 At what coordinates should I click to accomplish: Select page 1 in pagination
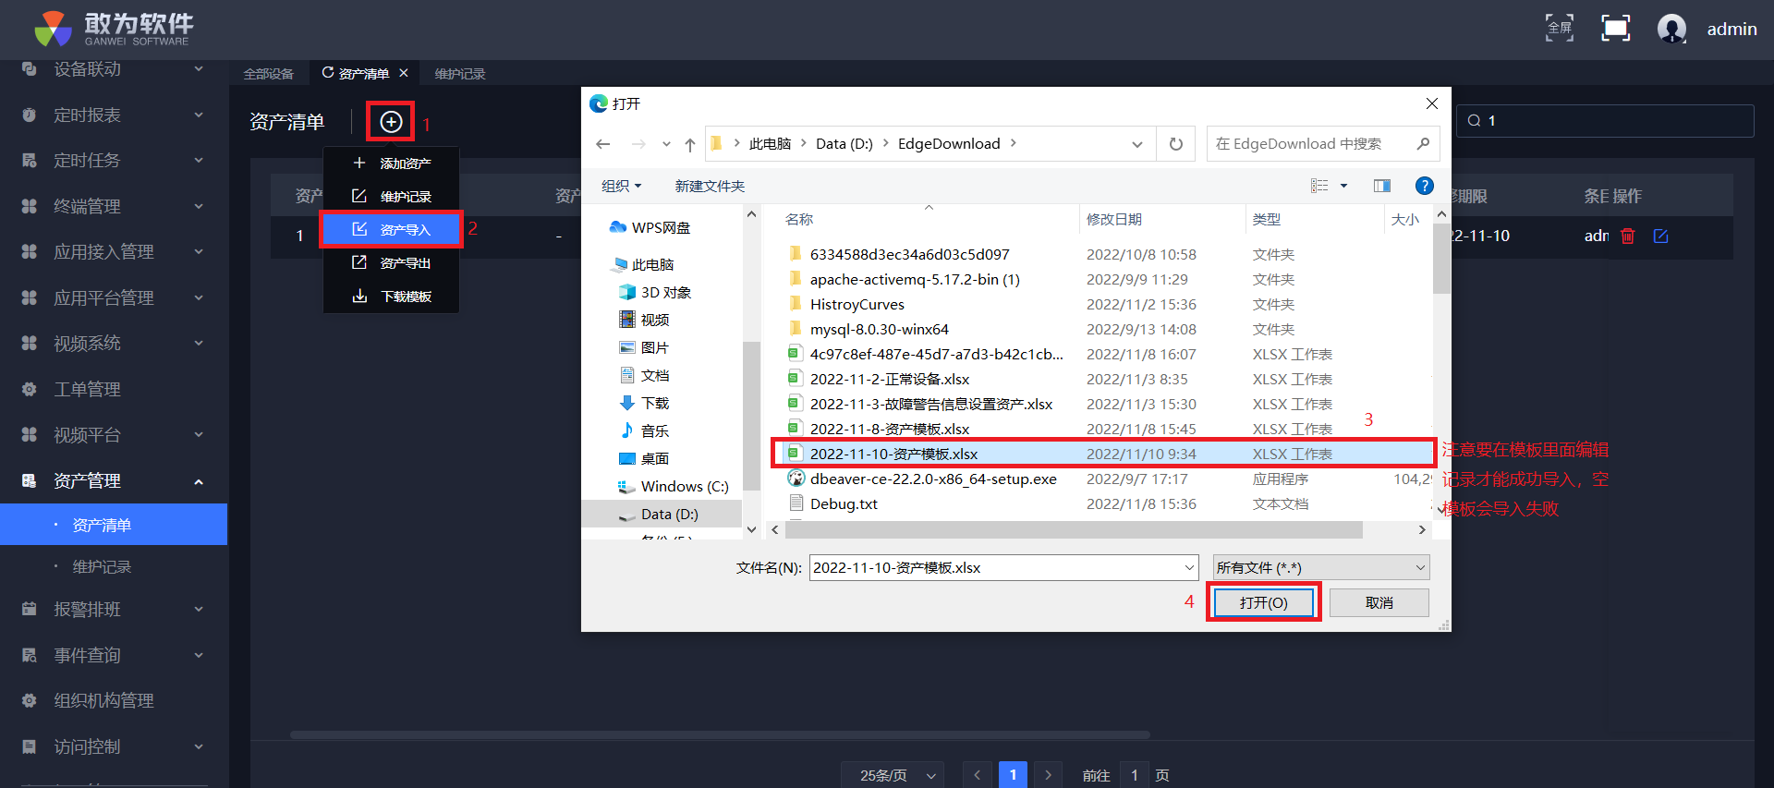click(x=1013, y=775)
